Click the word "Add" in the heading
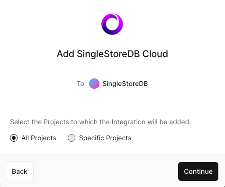225x187 pixels. (65, 54)
